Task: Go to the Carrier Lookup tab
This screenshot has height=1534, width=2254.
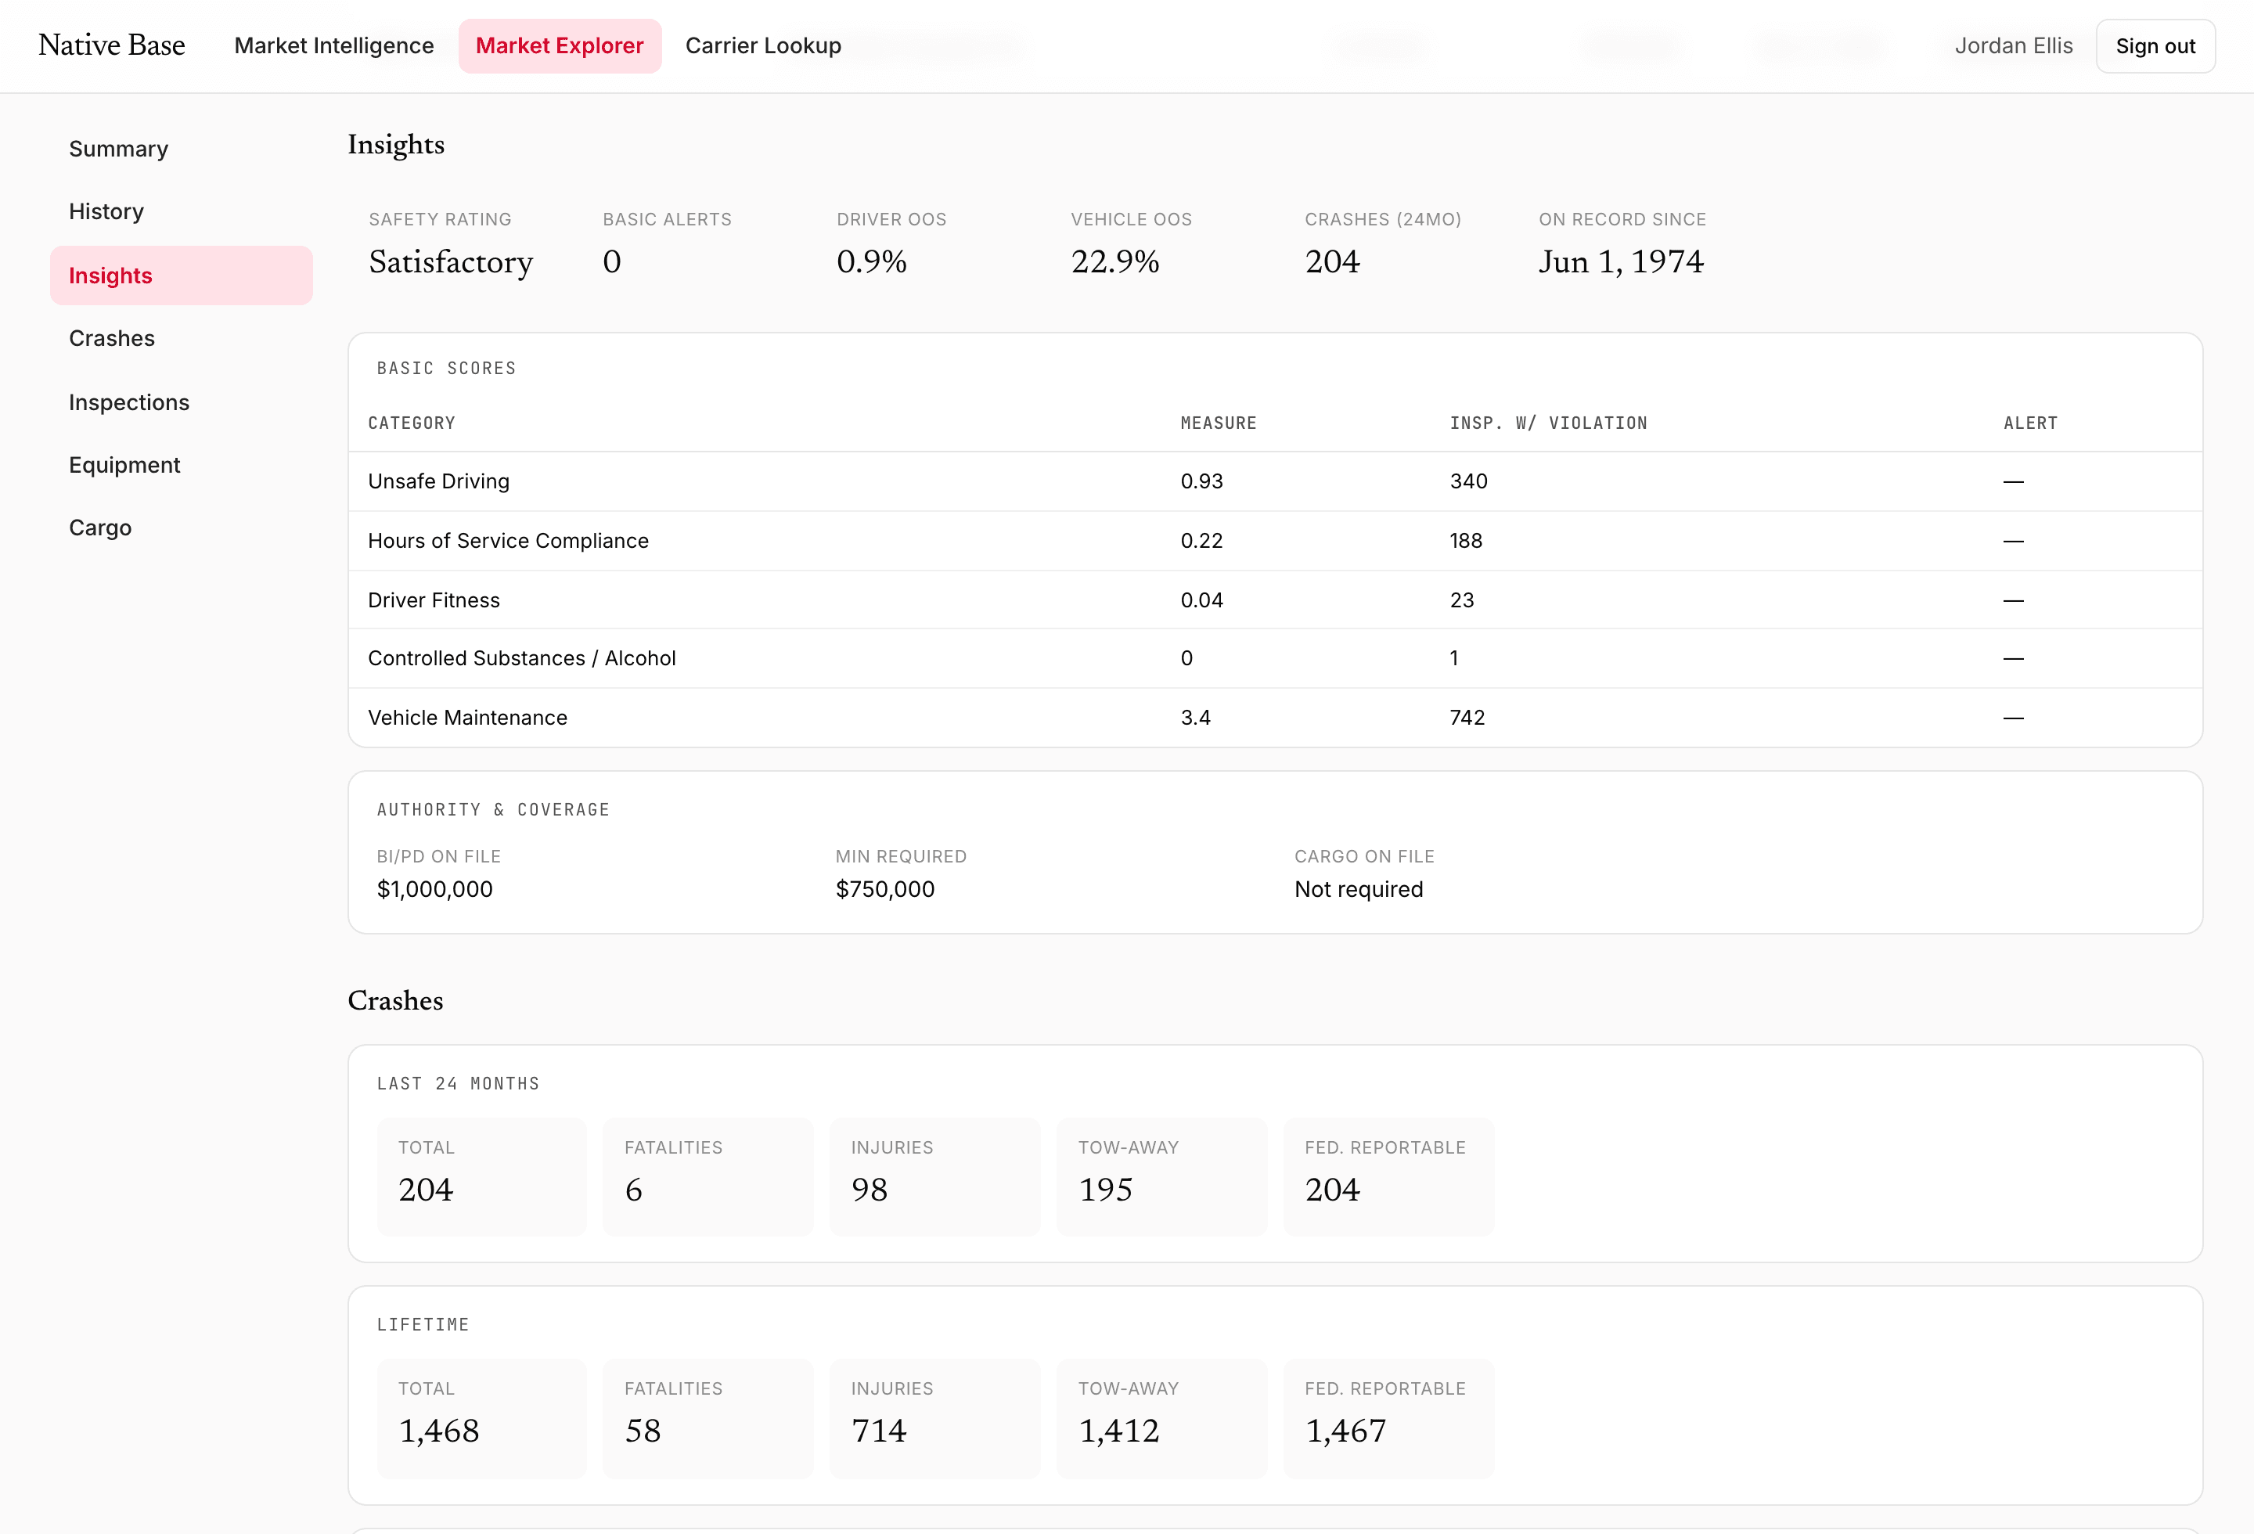Action: 763,45
